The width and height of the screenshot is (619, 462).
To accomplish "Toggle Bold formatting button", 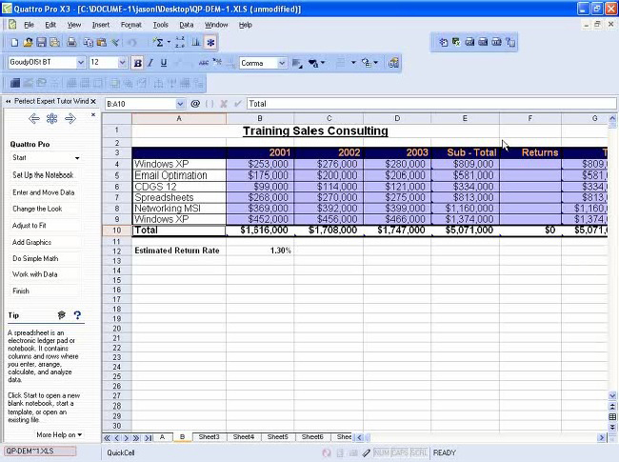I will tap(138, 63).
